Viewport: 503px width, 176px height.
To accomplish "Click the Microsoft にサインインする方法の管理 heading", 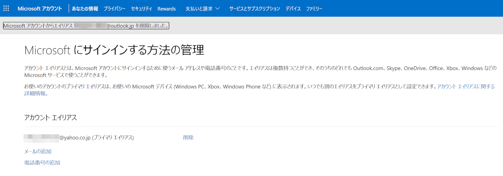I will 114,50.
